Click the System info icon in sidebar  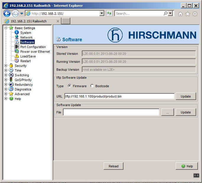pyautogui.click(x=17, y=33)
